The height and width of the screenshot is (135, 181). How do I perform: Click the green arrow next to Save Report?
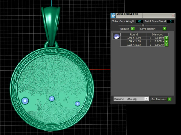(x=164, y=29)
